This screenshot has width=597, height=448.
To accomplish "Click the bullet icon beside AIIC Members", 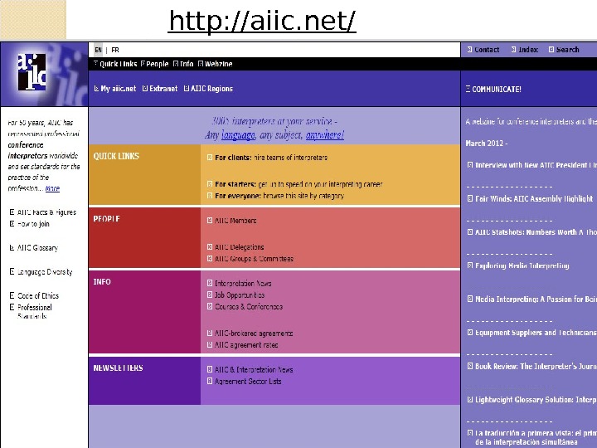I will pos(210,221).
